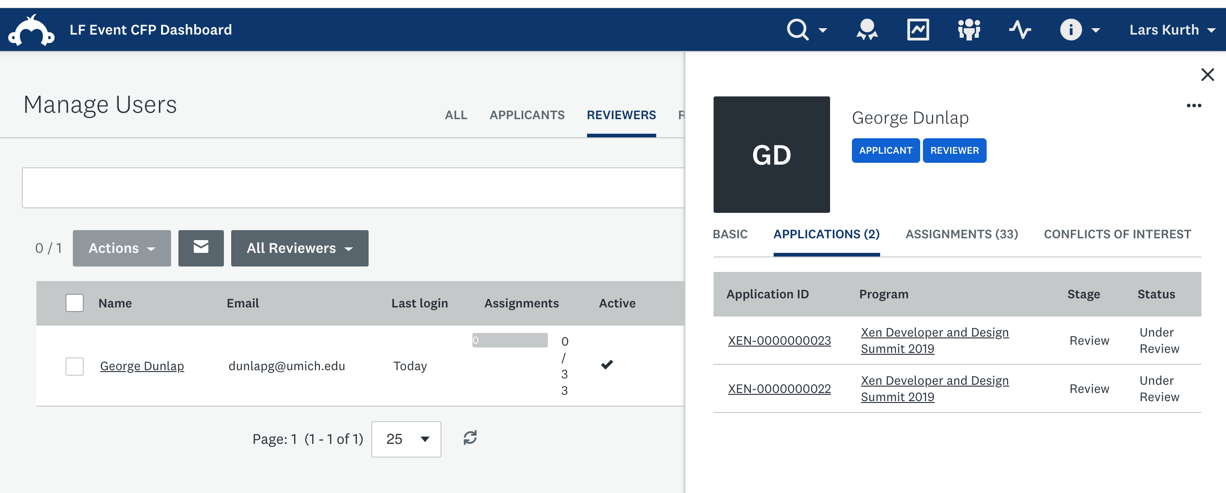Viewport: 1226px width, 493px height.
Task: Sort users by Active column
Action: 617,303
